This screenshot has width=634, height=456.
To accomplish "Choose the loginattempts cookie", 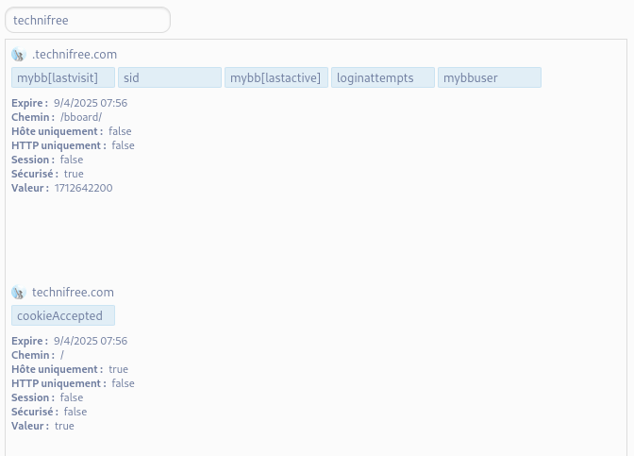I will point(383,77).
